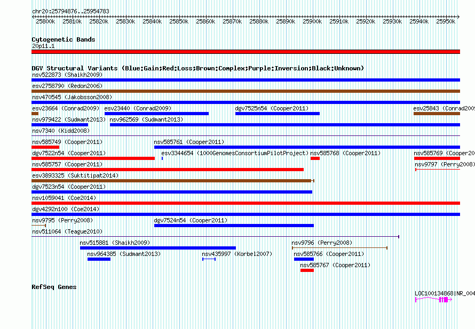Select the nsv585768 (Cooper2011) red bar
Image resolution: width=475 pixels, height=329 pixels.
(315, 158)
